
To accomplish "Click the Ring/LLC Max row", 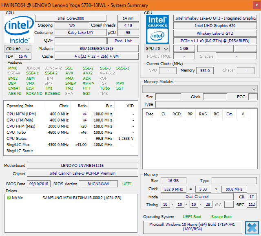I will coord(70,145).
